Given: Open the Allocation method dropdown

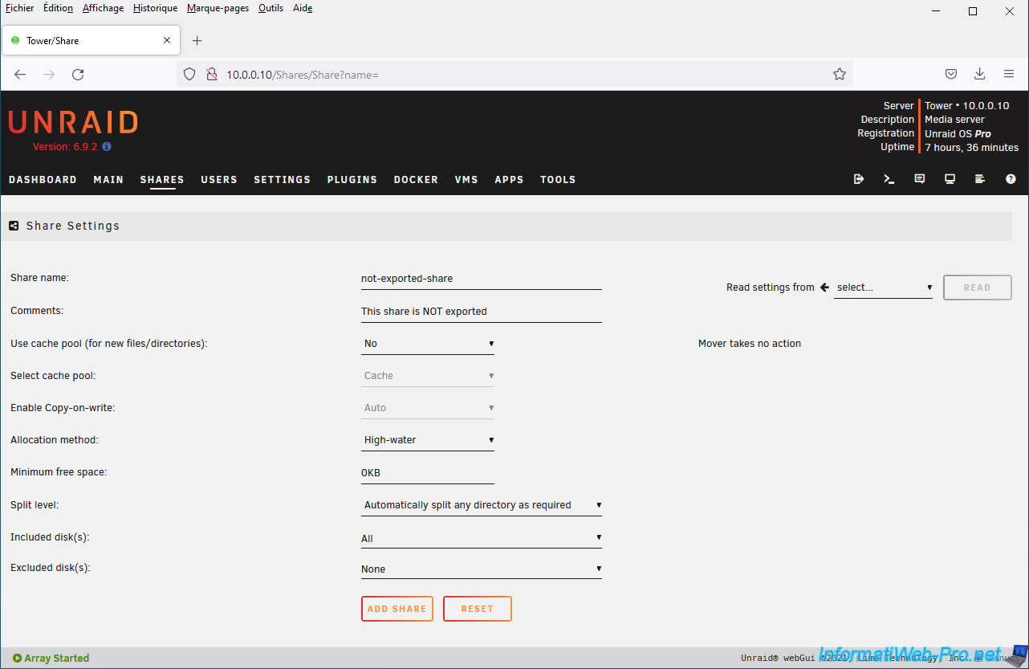Looking at the screenshot, I should [428, 440].
